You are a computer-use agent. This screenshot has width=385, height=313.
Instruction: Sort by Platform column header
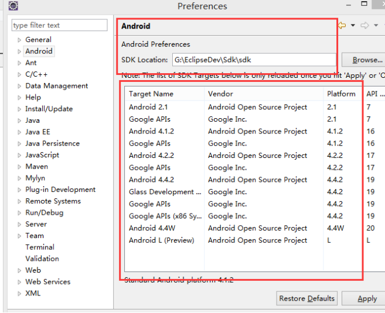343,94
